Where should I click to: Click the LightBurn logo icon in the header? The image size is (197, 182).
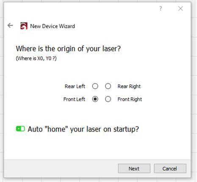point(24,26)
